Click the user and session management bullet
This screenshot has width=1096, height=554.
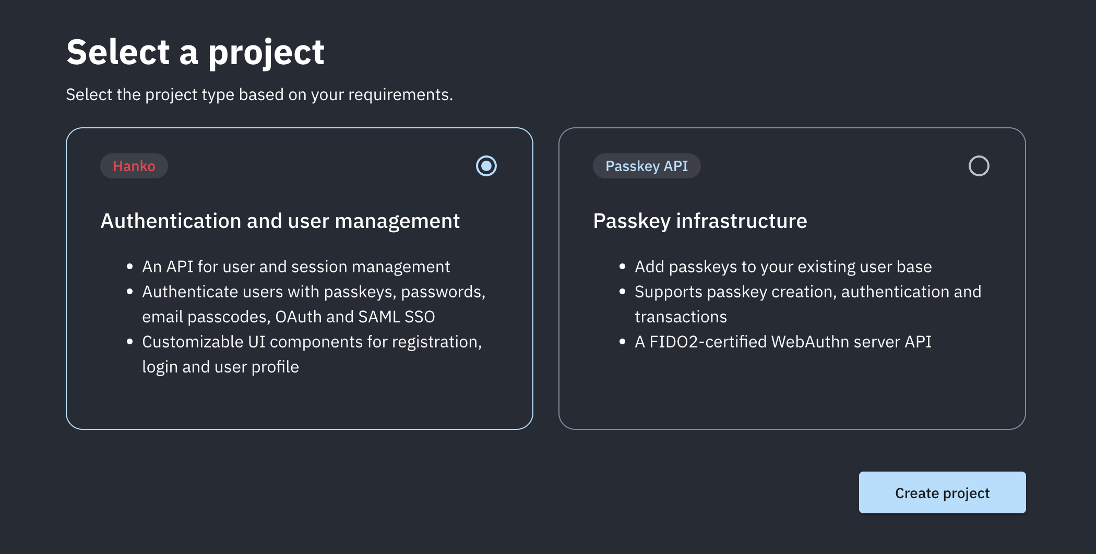[x=296, y=267]
